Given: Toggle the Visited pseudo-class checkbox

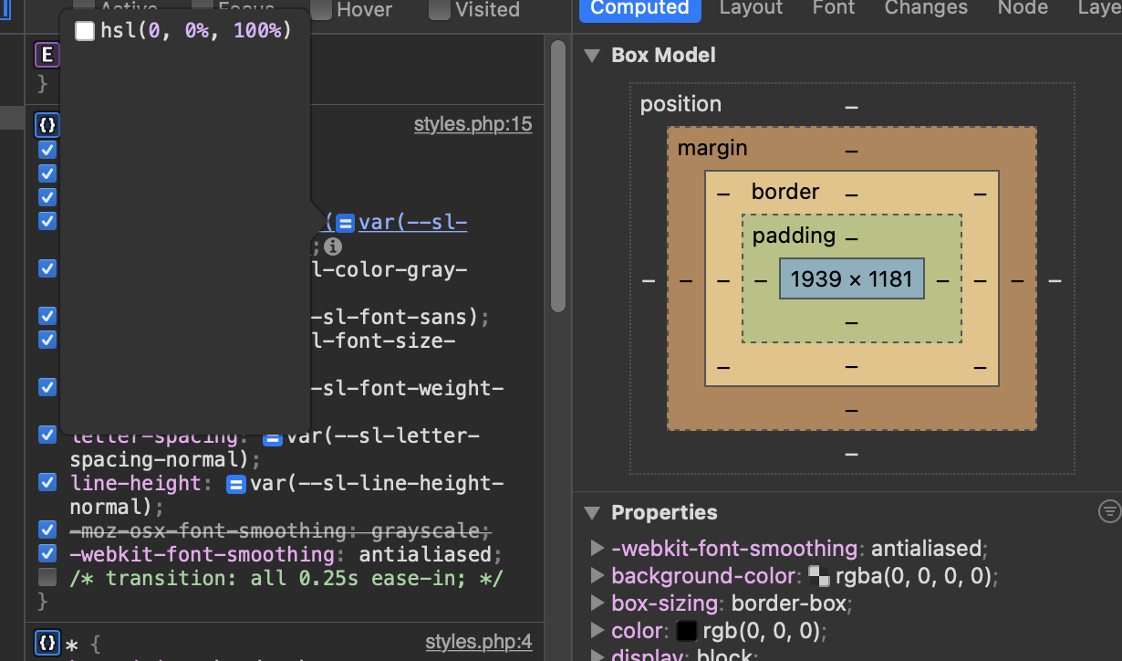Looking at the screenshot, I should pyautogui.click(x=442, y=10).
